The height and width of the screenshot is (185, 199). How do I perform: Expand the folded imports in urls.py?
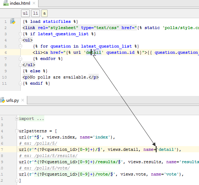coord(17,119)
